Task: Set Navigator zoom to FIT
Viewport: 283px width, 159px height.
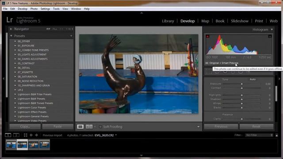Action: tap(48, 29)
